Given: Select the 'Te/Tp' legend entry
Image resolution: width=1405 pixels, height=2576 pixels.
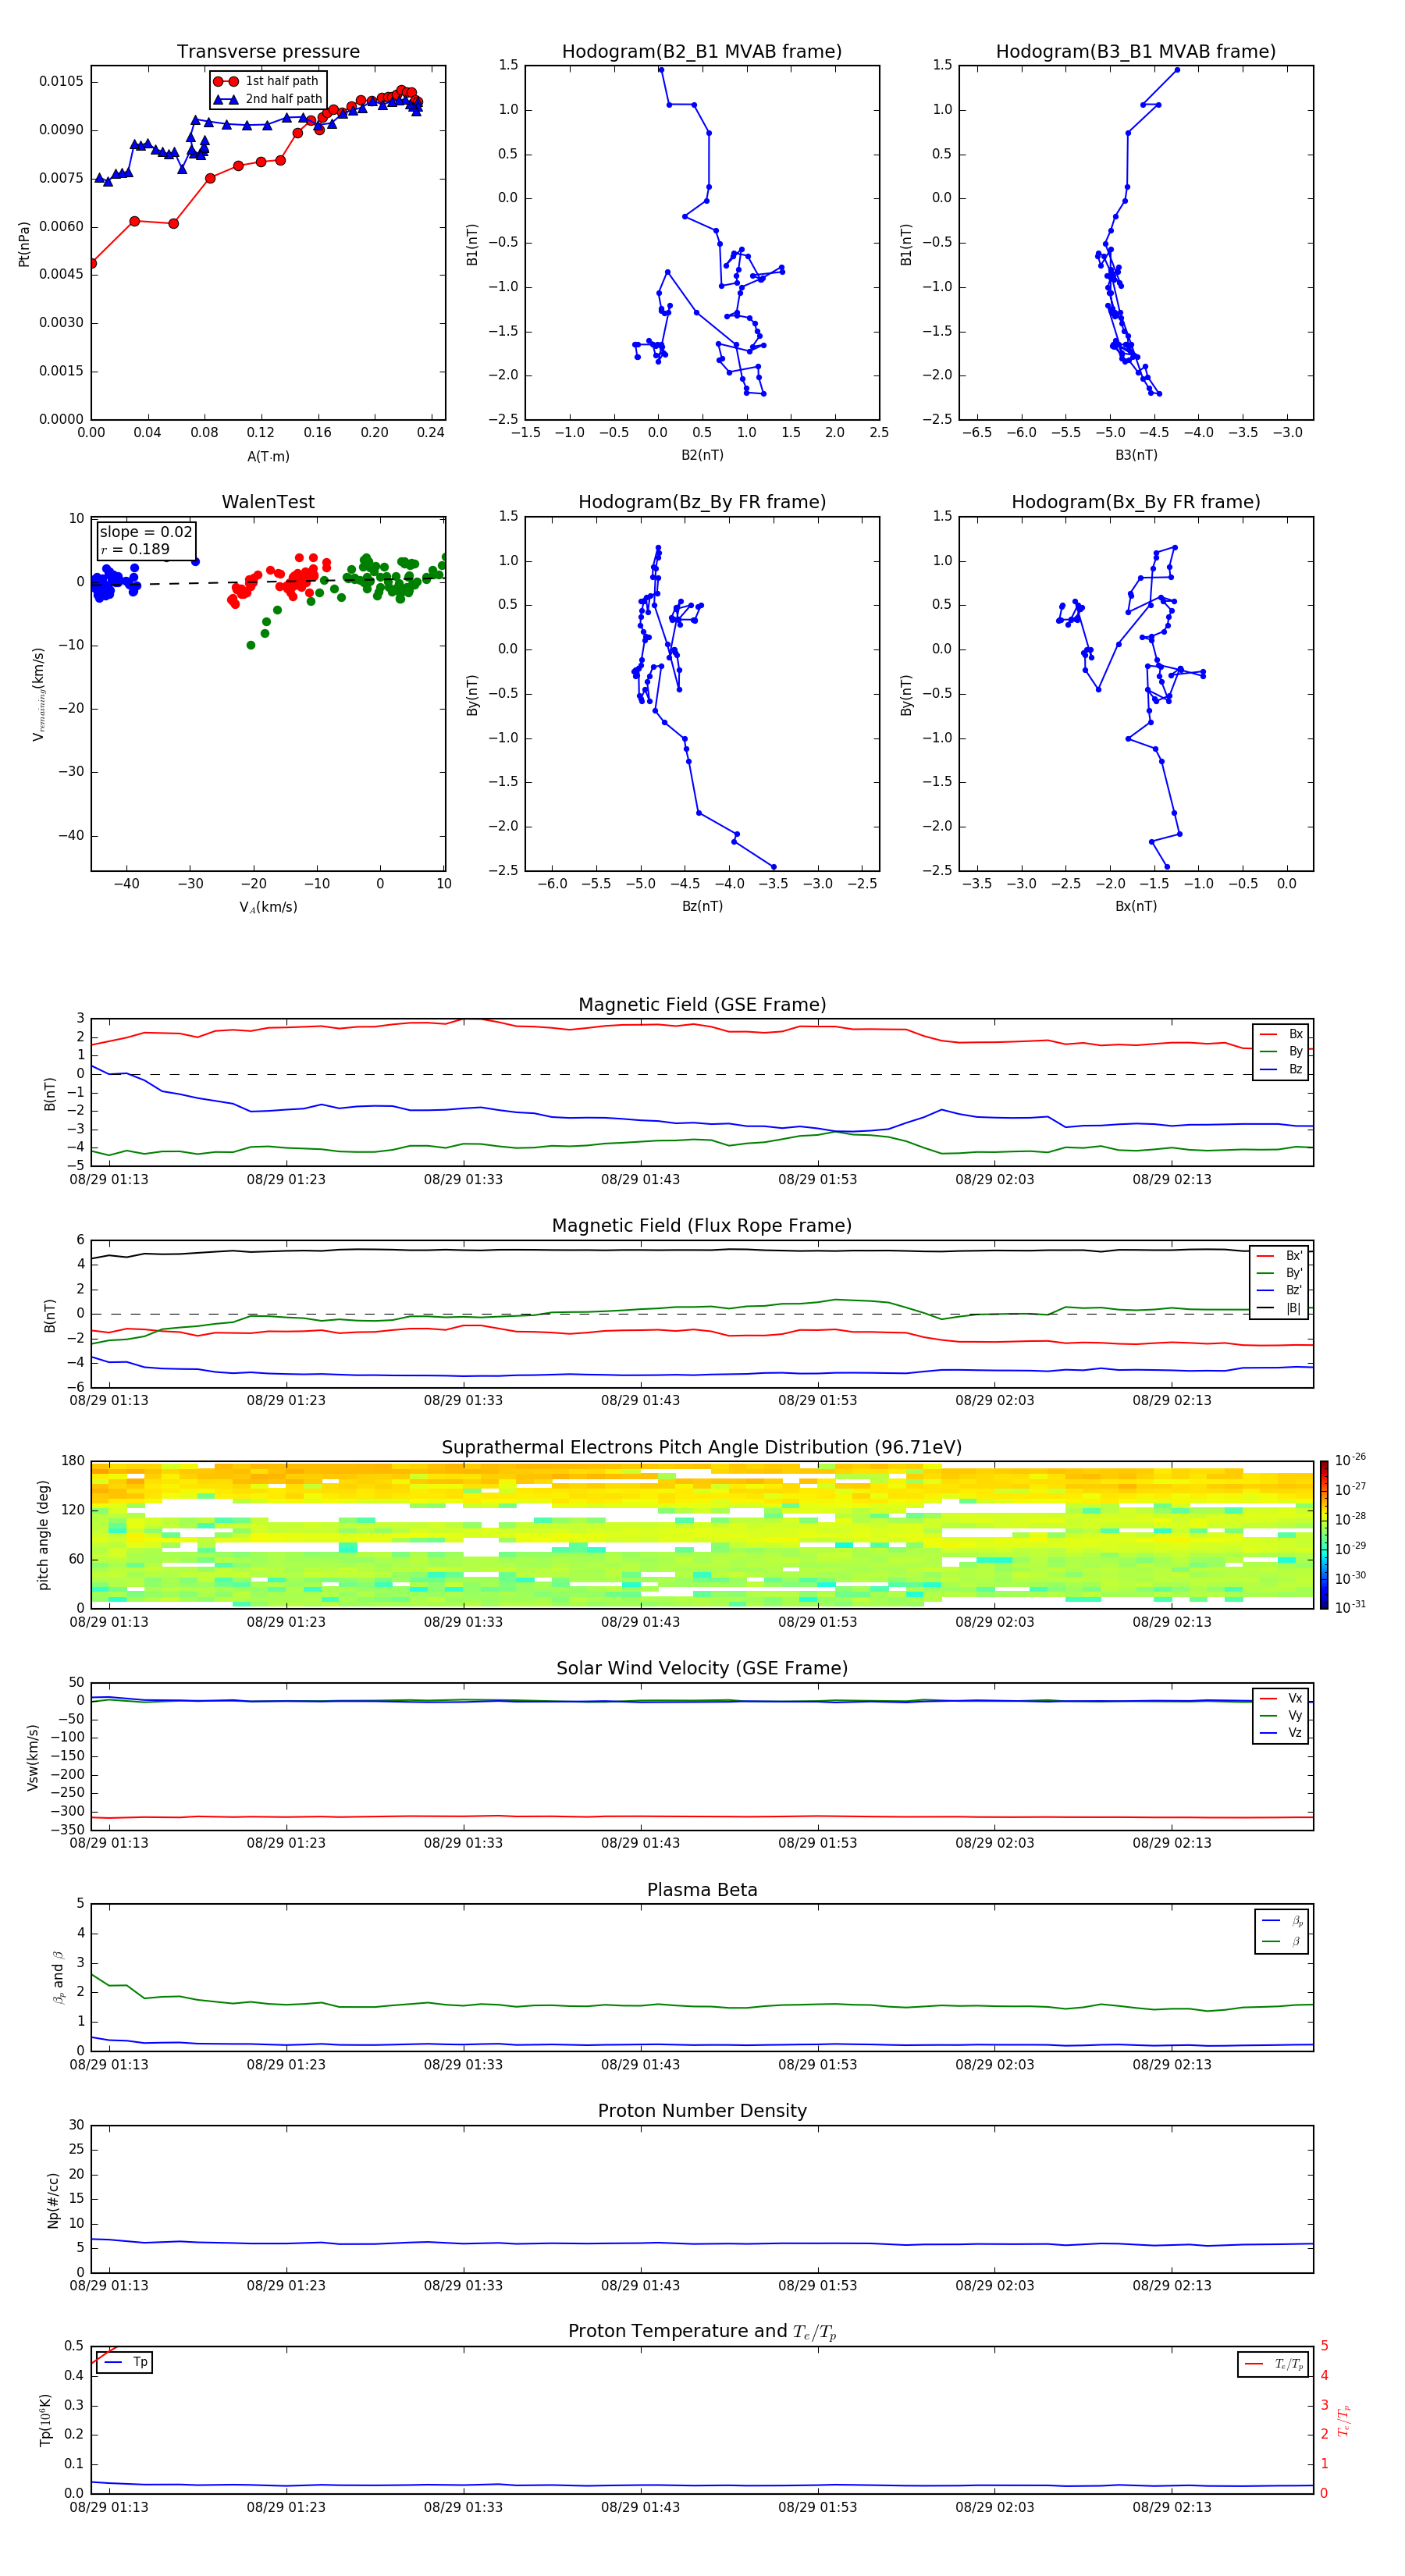Looking at the screenshot, I should (1274, 2364).
